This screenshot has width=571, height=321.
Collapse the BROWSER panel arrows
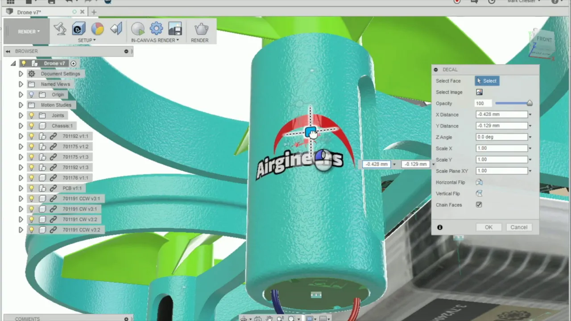(8, 51)
